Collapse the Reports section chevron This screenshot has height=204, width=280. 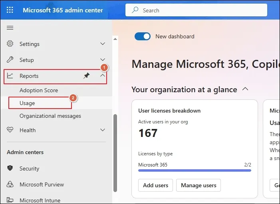(x=103, y=75)
